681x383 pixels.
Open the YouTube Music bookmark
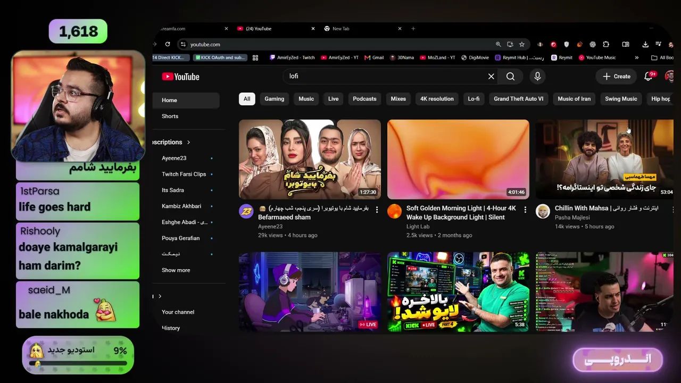(x=597, y=57)
